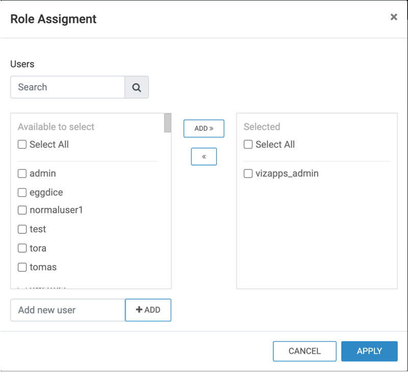Check Select All under Available to select

[x=22, y=144]
